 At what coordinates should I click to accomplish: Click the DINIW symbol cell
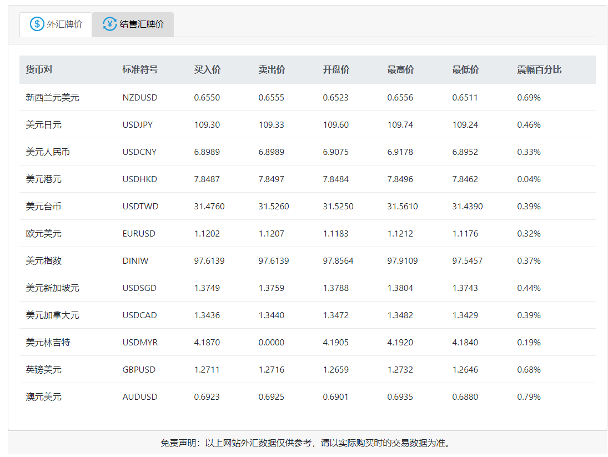[x=135, y=261]
